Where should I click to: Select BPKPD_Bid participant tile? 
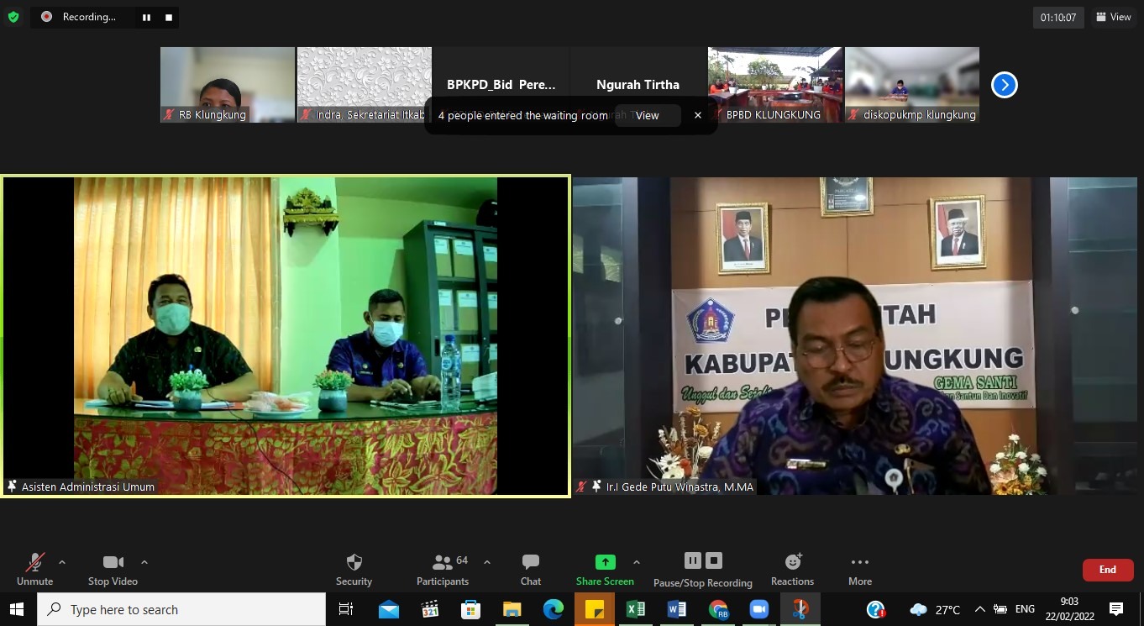(501, 85)
